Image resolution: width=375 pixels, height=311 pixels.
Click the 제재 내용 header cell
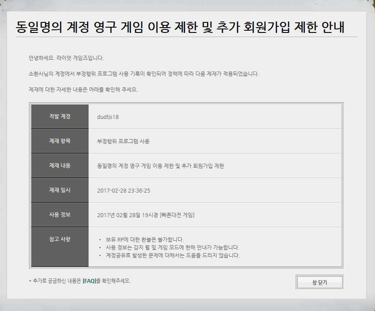coord(60,165)
